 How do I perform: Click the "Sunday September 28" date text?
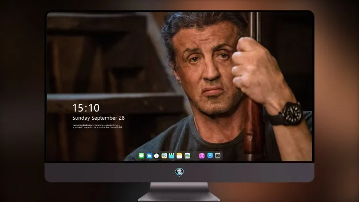click(99, 118)
